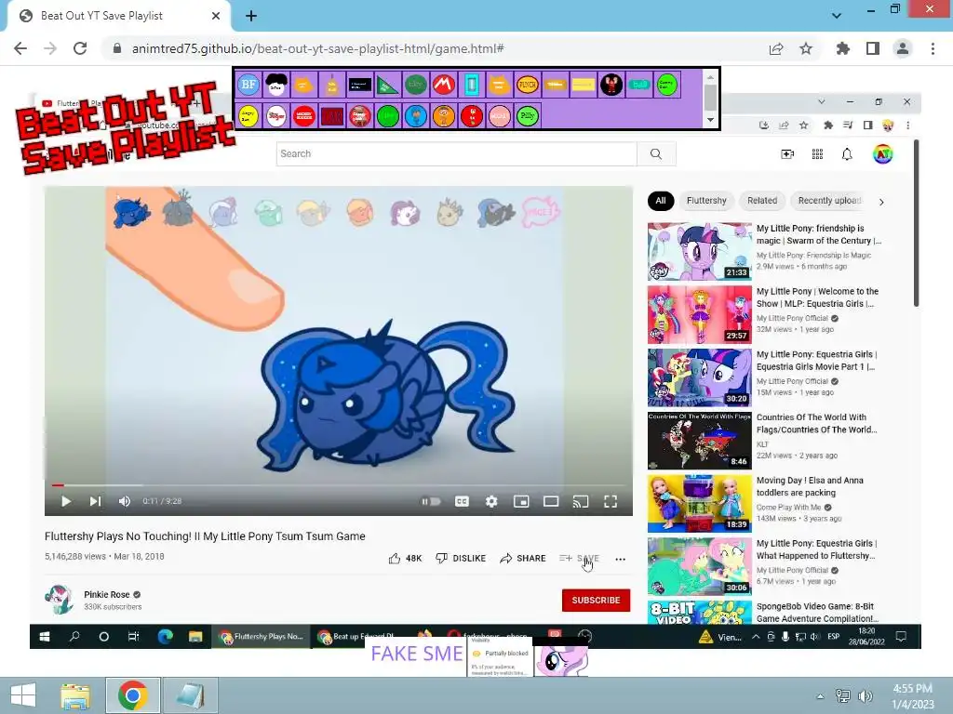Screen dimensions: 953x714
Task: Pick the pink circle icon in second row
Action: tap(500, 115)
